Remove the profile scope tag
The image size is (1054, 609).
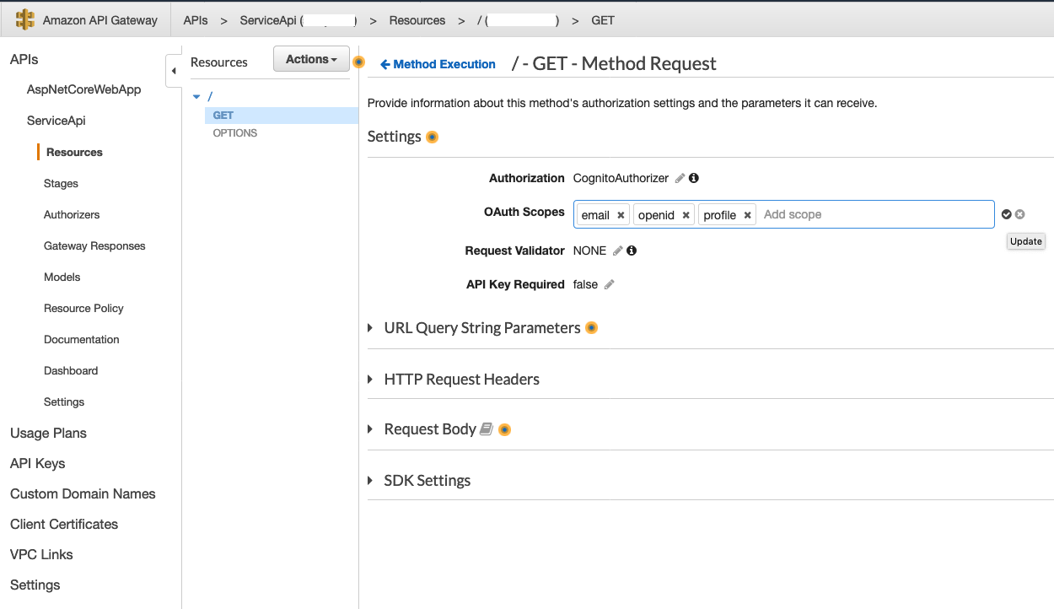(x=747, y=215)
